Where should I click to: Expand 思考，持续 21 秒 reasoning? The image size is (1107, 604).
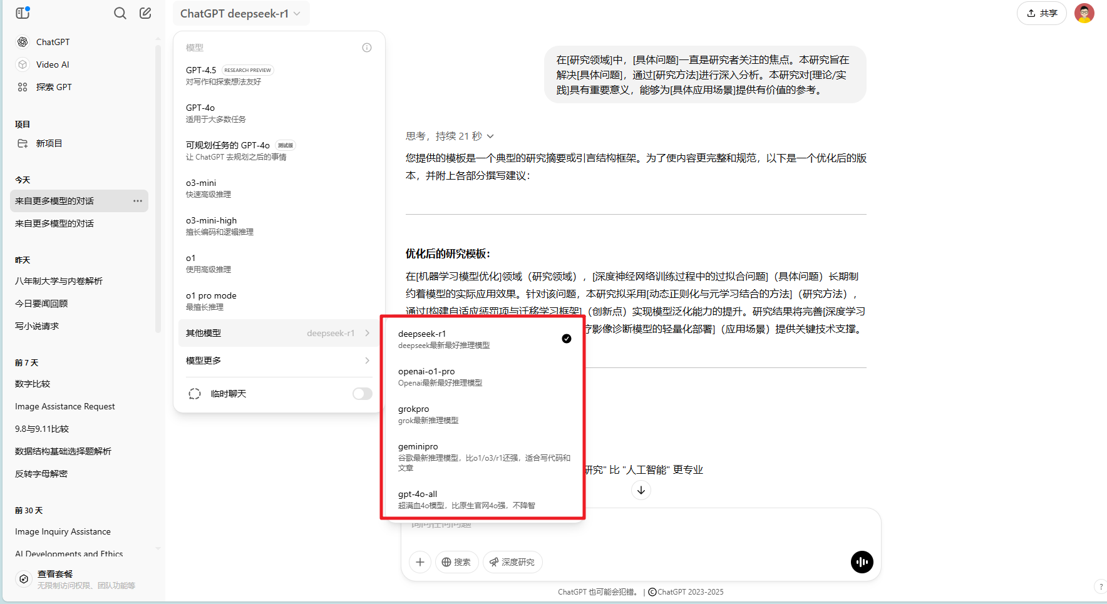click(x=450, y=136)
